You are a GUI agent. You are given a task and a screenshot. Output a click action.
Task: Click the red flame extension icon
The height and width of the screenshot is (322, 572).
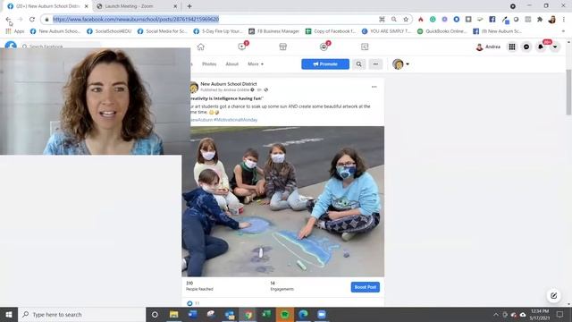(421, 20)
